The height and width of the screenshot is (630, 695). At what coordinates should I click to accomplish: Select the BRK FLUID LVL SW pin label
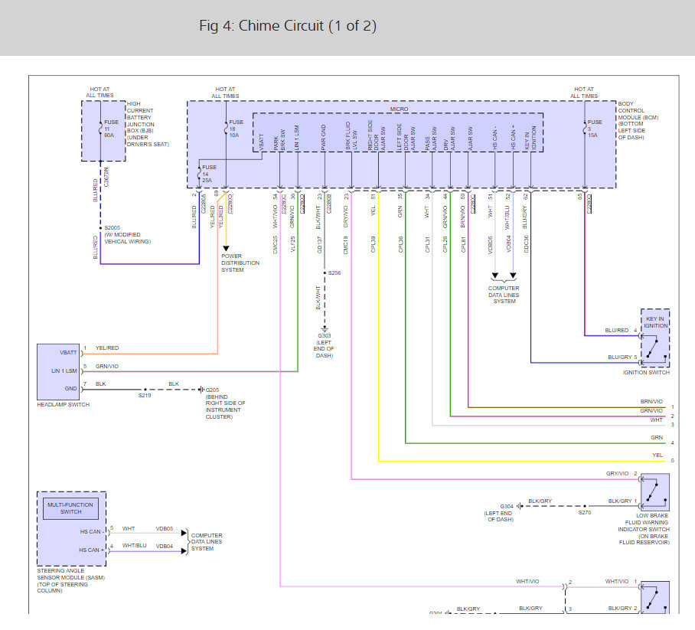351,136
